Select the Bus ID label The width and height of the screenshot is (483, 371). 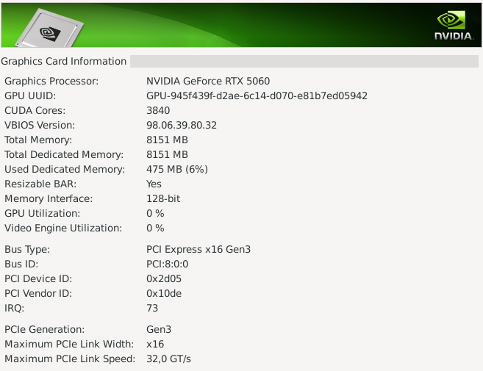21,264
